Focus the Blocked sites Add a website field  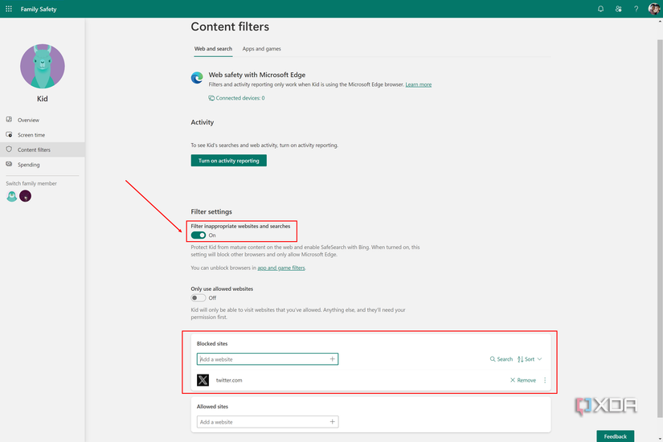coord(268,359)
